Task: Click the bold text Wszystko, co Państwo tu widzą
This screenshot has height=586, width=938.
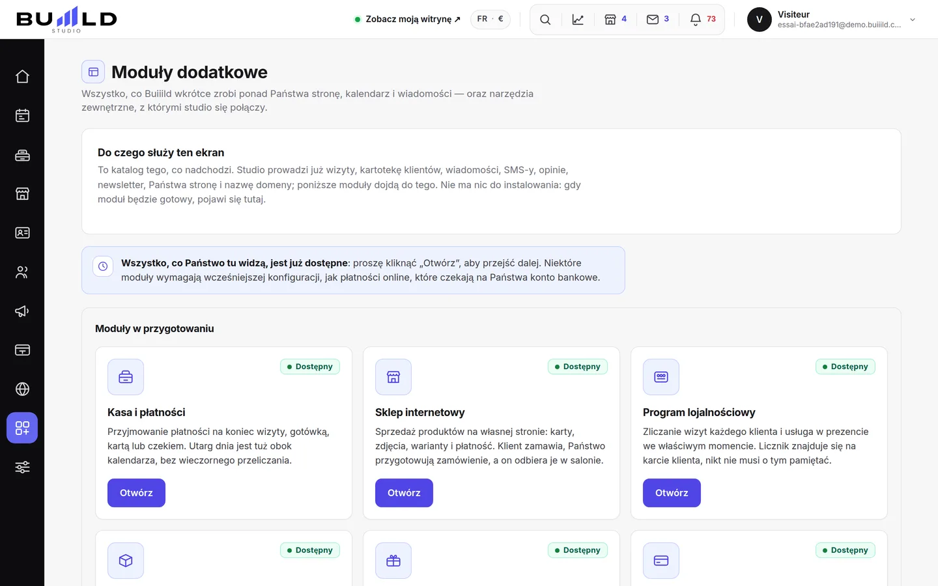Action: [234, 263]
